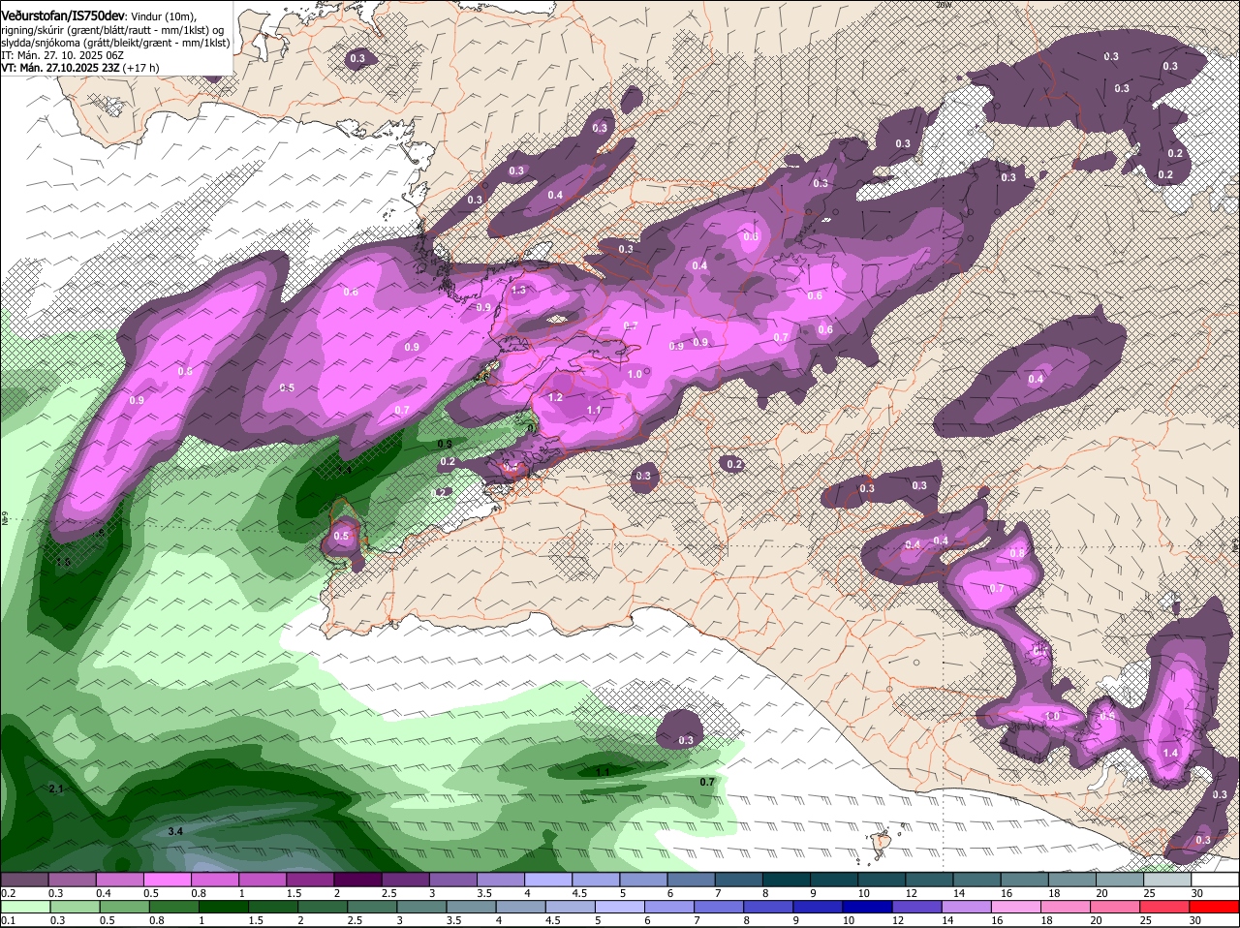Screen dimensions: 1240x928
Task: Pick the red 30 swatch in rain legend
Action: [x=1216, y=907]
